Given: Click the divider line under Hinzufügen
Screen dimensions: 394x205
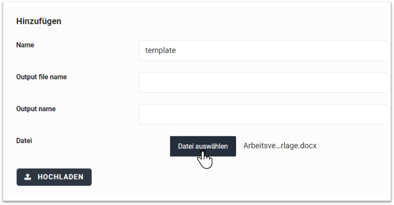Looking at the screenshot, I should (x=201, y=29).
